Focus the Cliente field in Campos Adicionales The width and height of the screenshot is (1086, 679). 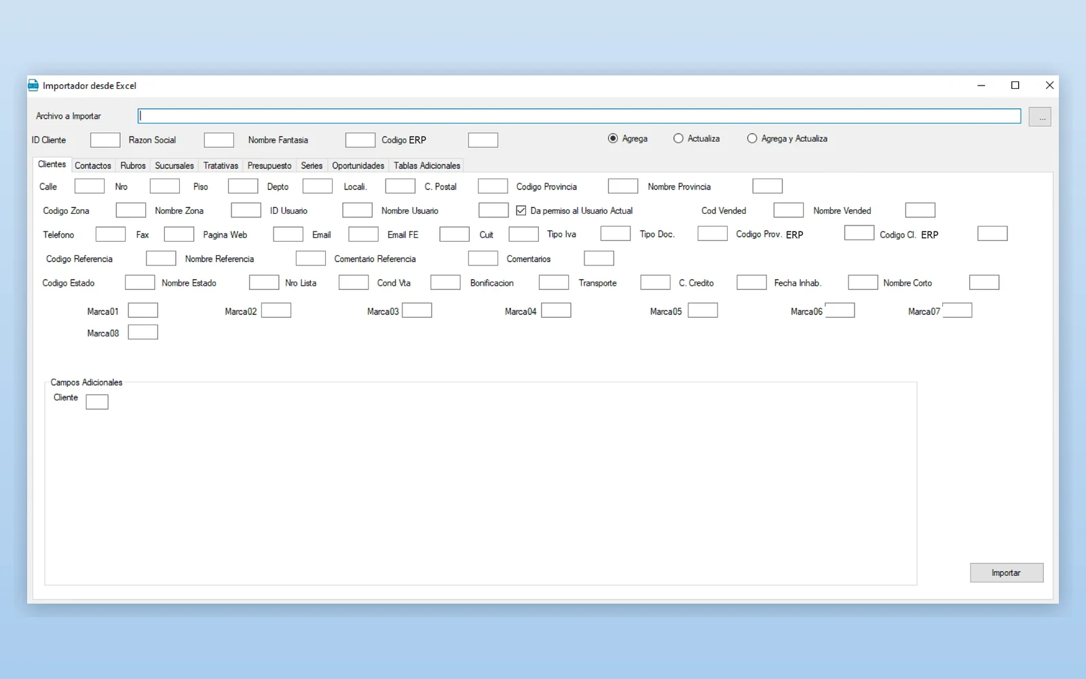[x=97, y=402]
